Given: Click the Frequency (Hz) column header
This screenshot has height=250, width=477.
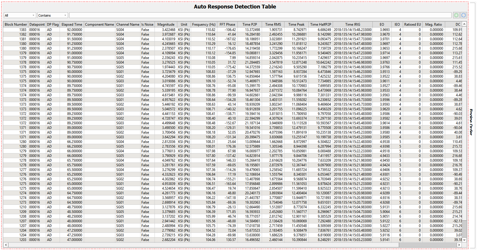Looking at the screenshot, I should 204,25.
